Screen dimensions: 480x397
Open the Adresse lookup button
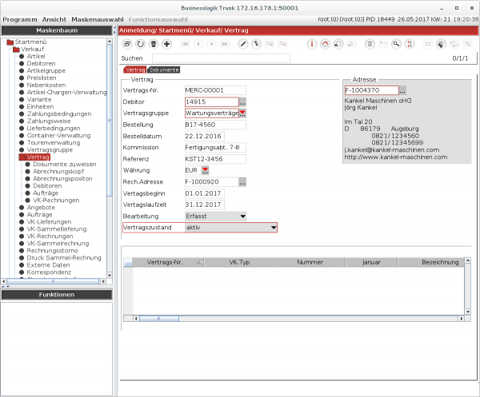(402, 91)
